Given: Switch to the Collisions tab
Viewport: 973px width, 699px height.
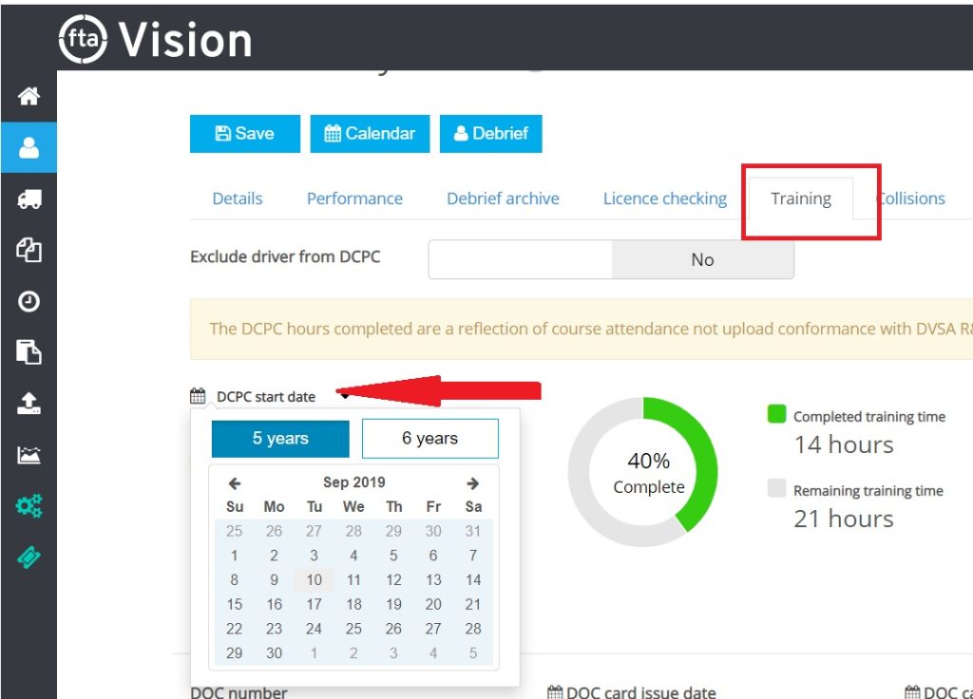Looking at the screenshot, I should pyautogui.click(x=911, y=198).
